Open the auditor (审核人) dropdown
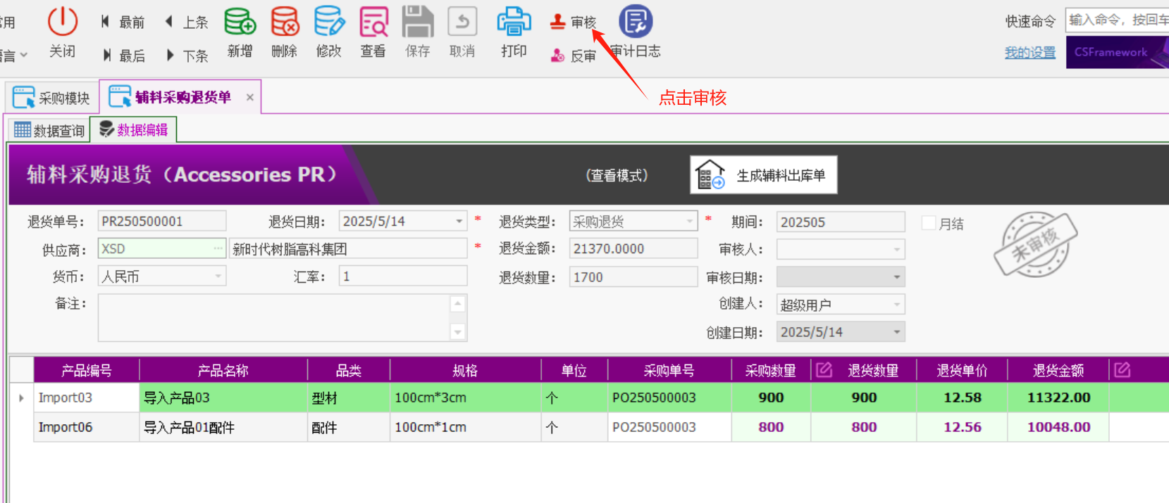Screen dimensions: 1169x503 click(896, 250)
